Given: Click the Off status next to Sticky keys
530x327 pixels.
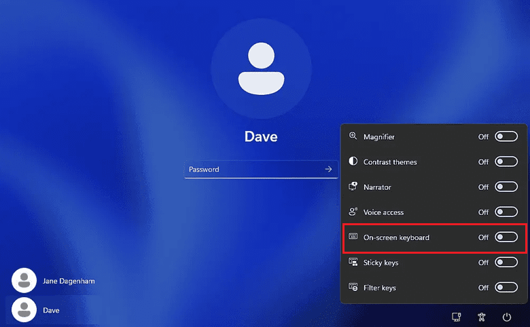Looking at the screenshot, I should tap(483, 263).
